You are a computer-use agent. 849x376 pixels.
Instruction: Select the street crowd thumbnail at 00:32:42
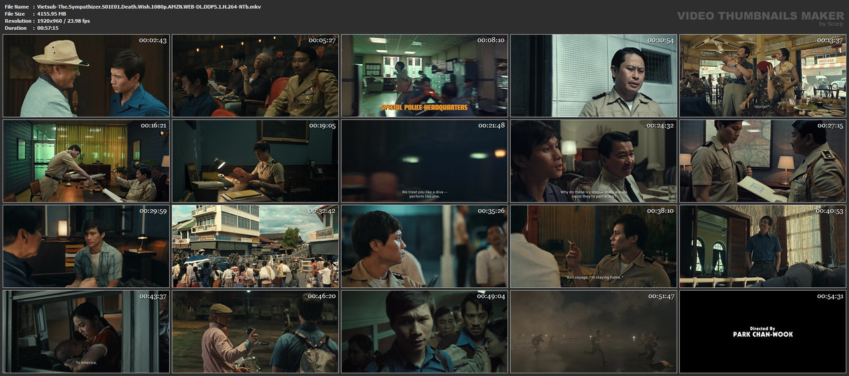tap(255, 246)
